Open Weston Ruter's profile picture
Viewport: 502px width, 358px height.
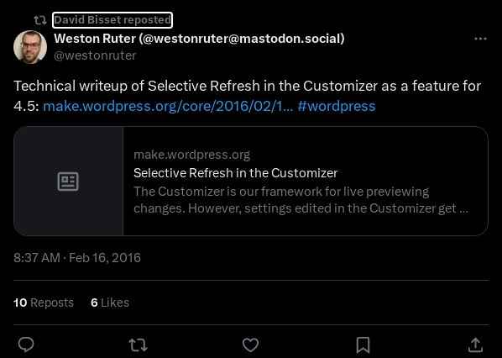[x=30, y=47]
